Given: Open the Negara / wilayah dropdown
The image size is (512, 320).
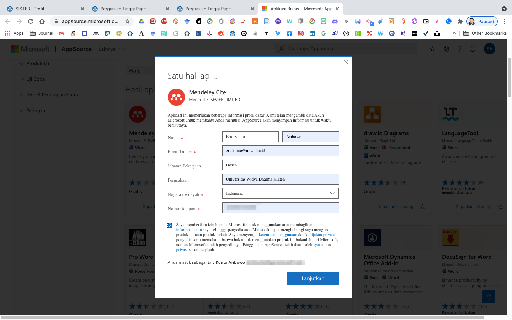Looking at the screenshot, I should 281,193.
